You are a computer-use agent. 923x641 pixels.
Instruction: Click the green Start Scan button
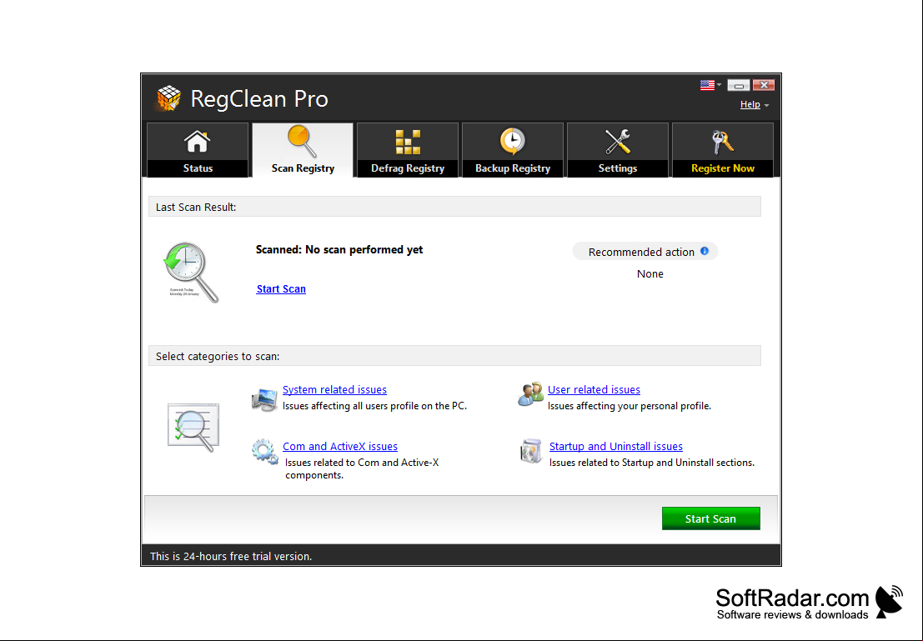[x=710, y=518]
